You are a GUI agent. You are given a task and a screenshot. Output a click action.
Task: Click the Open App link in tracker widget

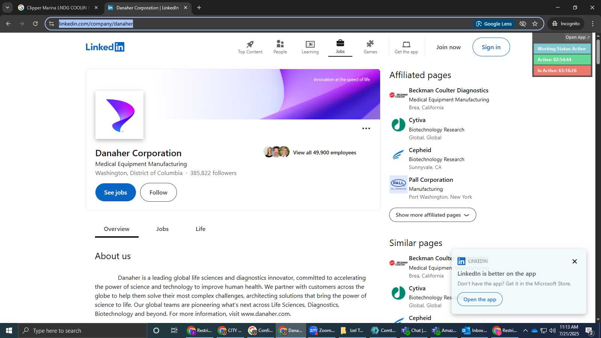point(578,37)
